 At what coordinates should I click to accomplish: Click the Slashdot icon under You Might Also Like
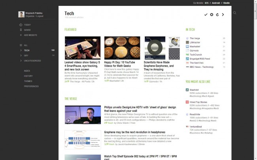[x=187, y=90]
